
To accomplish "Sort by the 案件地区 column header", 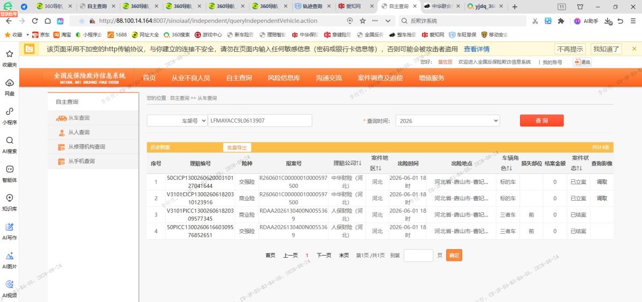I will (x=379, y=163).
